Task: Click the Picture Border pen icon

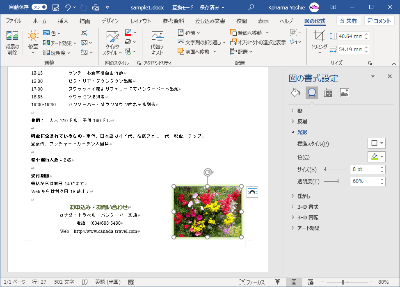Action: pyautogui.click(x=128, y=33)
